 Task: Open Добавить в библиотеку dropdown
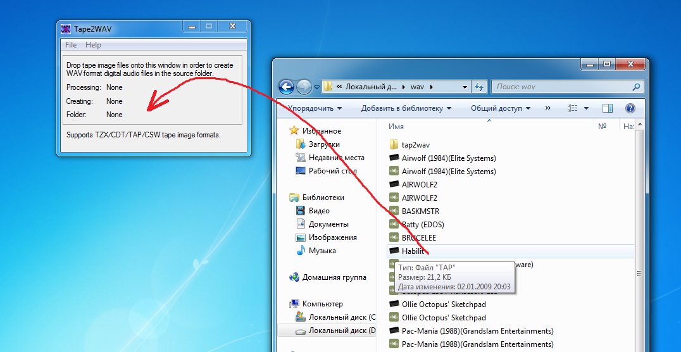pos(406,108)
